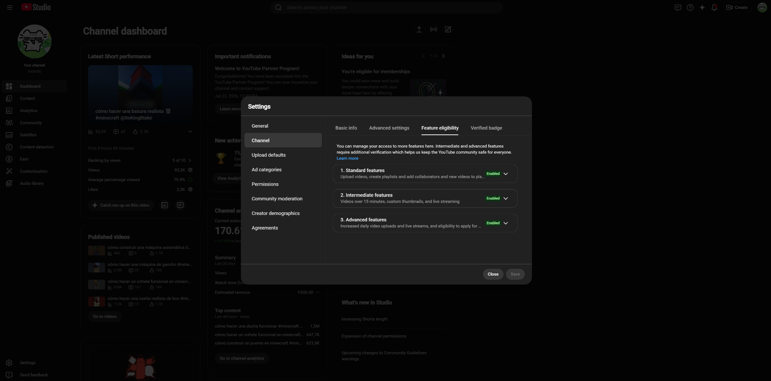Select Community moderation in Settings
Viewport: 771px width, 381px height.
(283, 199)
